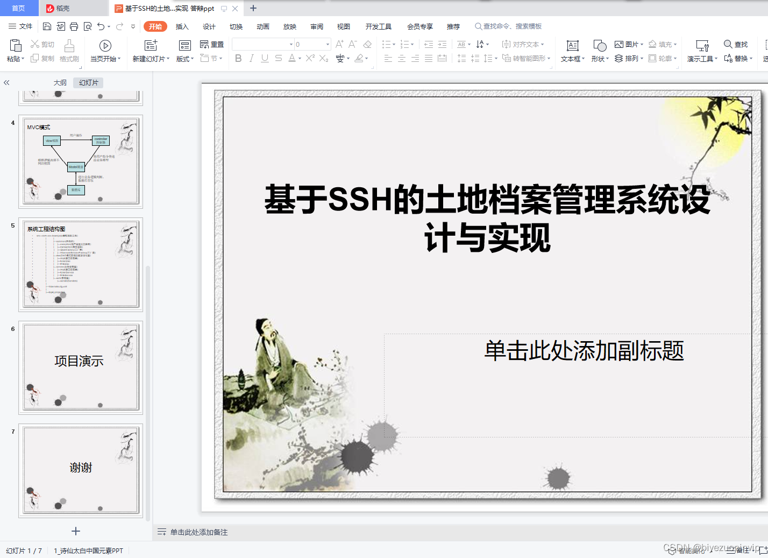Click the Paste clipboard icon

tap(16, 45)
